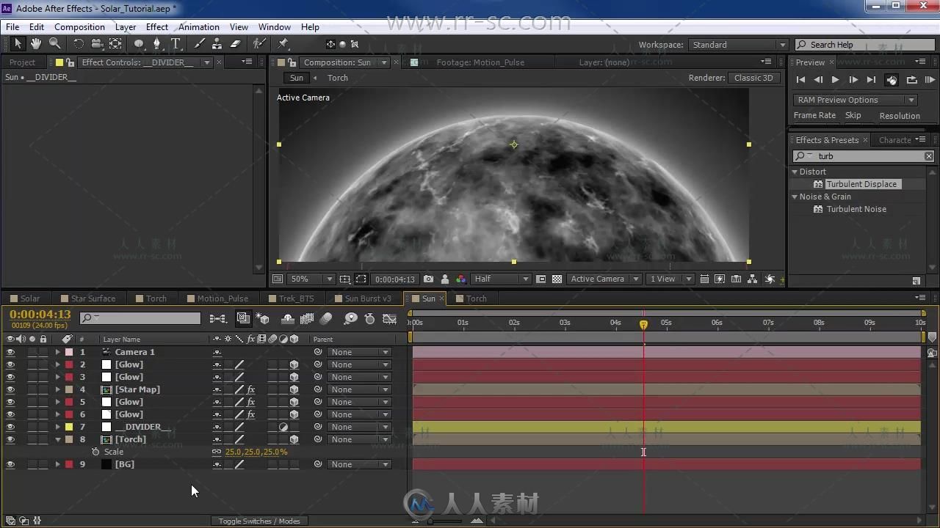
Task: Switch to the Project panel tab
Action: (22, 62)
